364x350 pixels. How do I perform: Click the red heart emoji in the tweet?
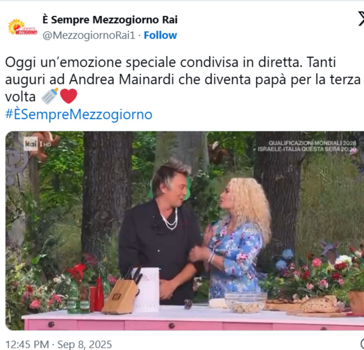click(69, 96)
